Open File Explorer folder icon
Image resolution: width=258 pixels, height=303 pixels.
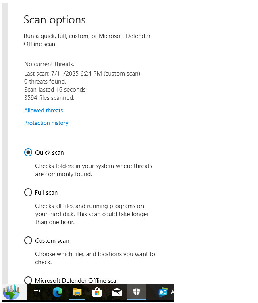(x=77, y=292)
